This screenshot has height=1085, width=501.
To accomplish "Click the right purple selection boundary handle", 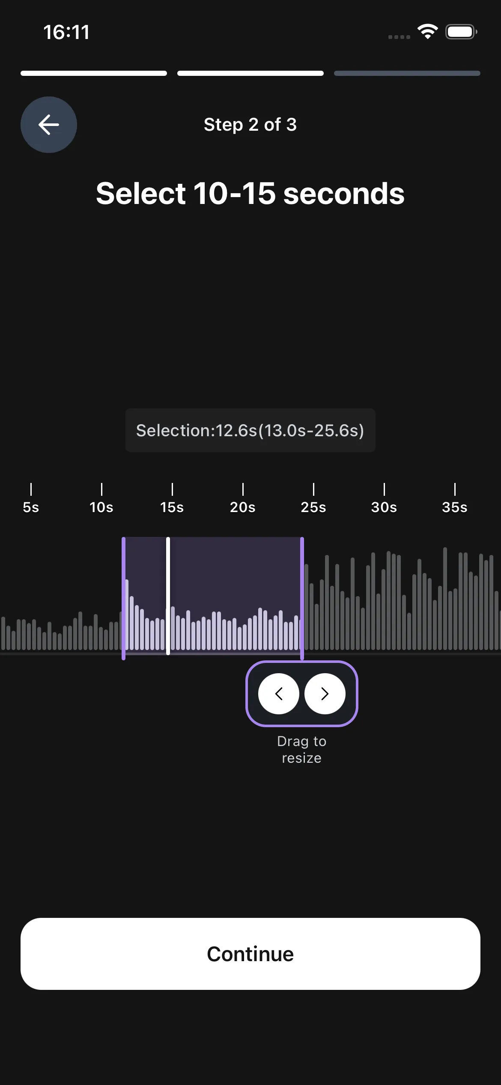I will pyautogui.click(x=303, y=600).
